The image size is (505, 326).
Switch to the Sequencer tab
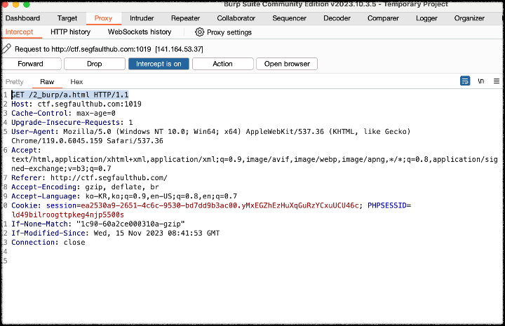[289, 18]
